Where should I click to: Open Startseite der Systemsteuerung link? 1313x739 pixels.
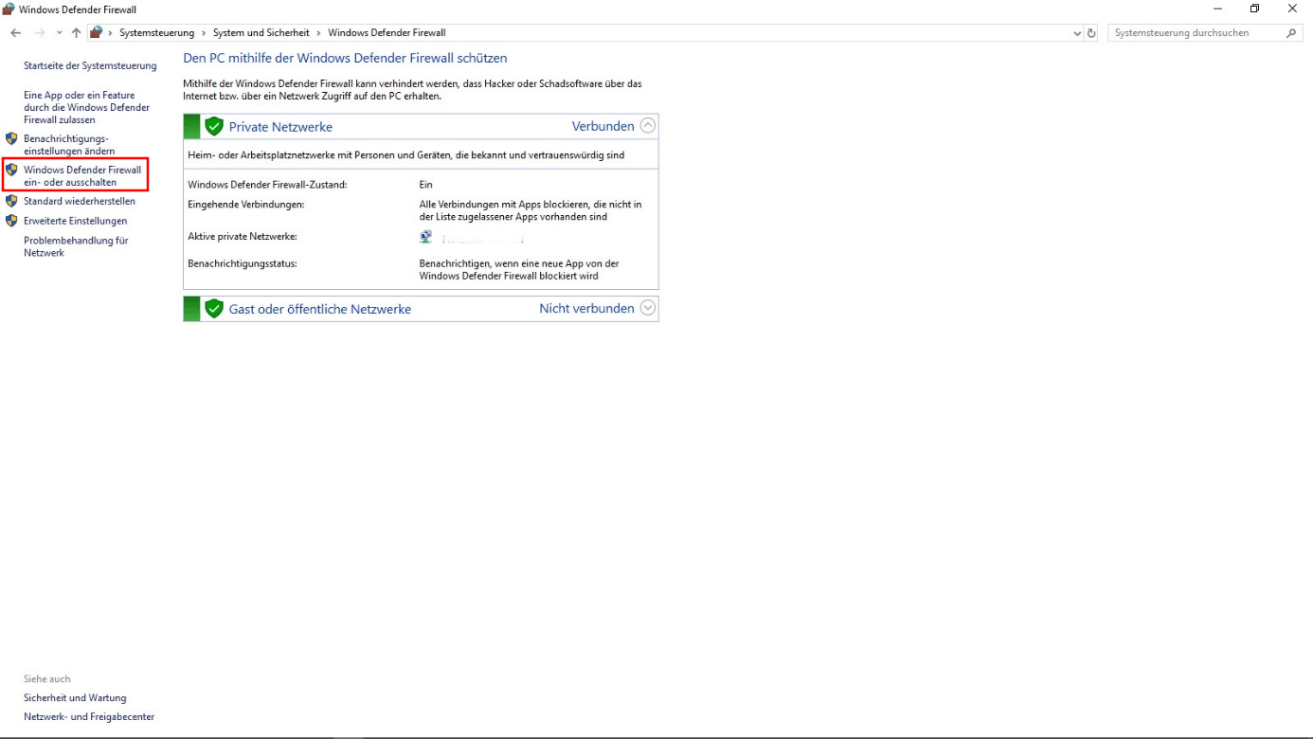point(90,66)
